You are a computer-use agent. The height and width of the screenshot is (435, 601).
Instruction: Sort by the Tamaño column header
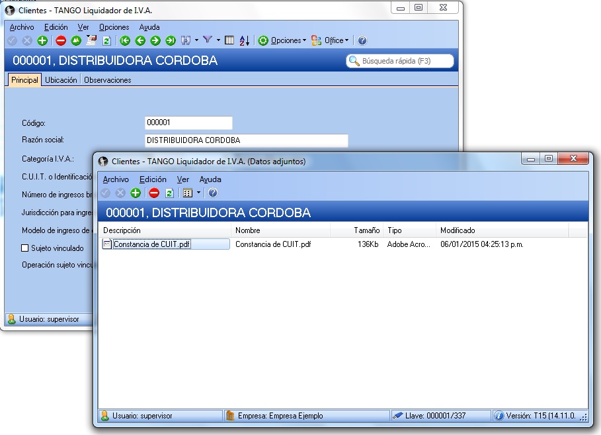coord(357,231)
